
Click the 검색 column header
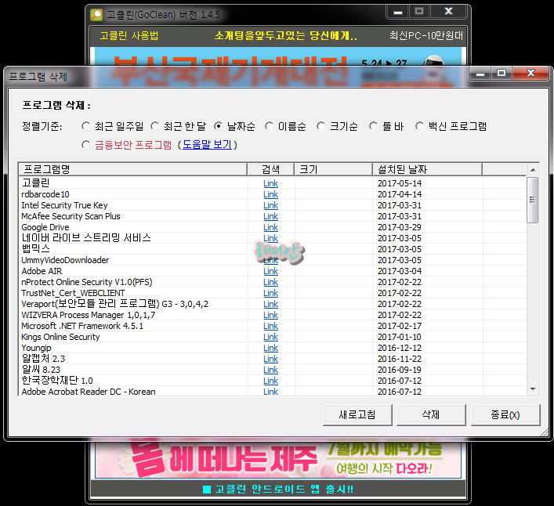[270, 169]
